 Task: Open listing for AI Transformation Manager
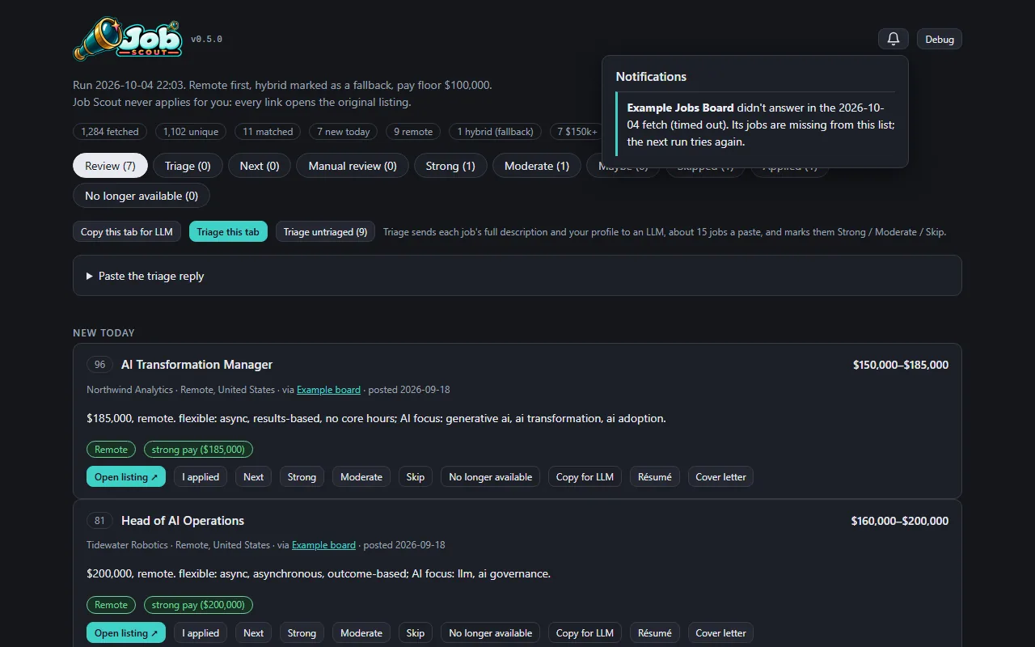point(126,477)
